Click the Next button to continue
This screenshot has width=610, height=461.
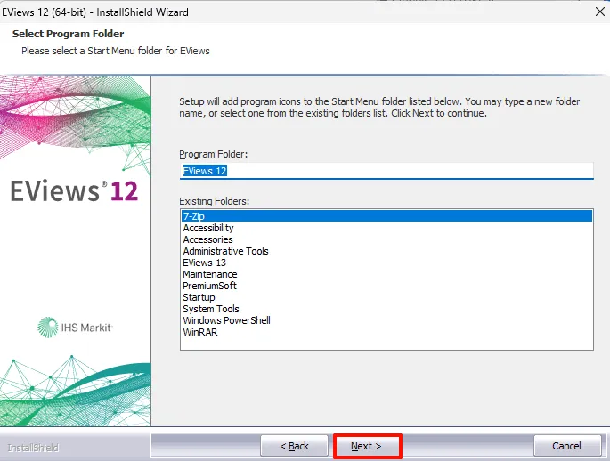[367, 446]
